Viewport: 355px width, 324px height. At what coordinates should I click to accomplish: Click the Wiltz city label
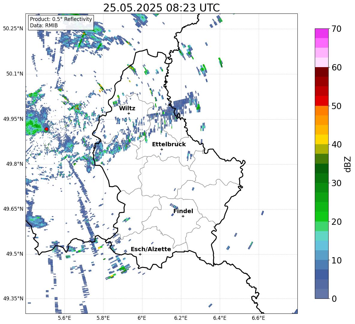click(x=127, y=108)
